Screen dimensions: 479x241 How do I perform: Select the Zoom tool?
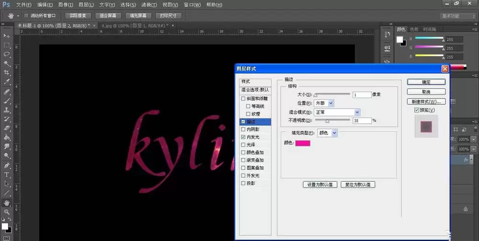pyautogui.click(x=7, y=212)
